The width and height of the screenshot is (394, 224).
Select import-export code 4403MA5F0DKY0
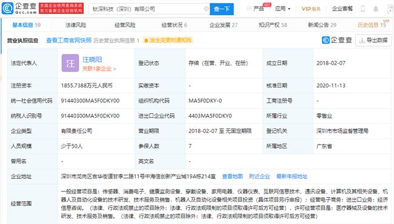(x=210, y=116)
